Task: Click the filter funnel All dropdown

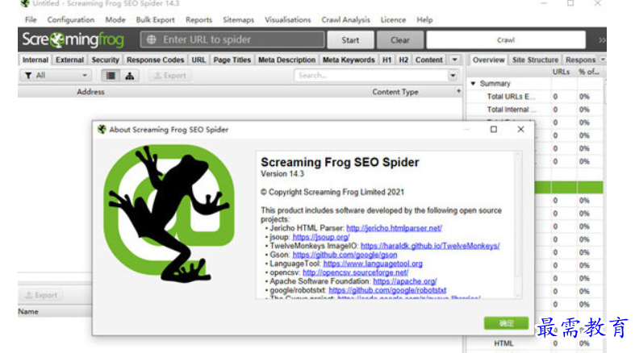Action: coord(56,76)
